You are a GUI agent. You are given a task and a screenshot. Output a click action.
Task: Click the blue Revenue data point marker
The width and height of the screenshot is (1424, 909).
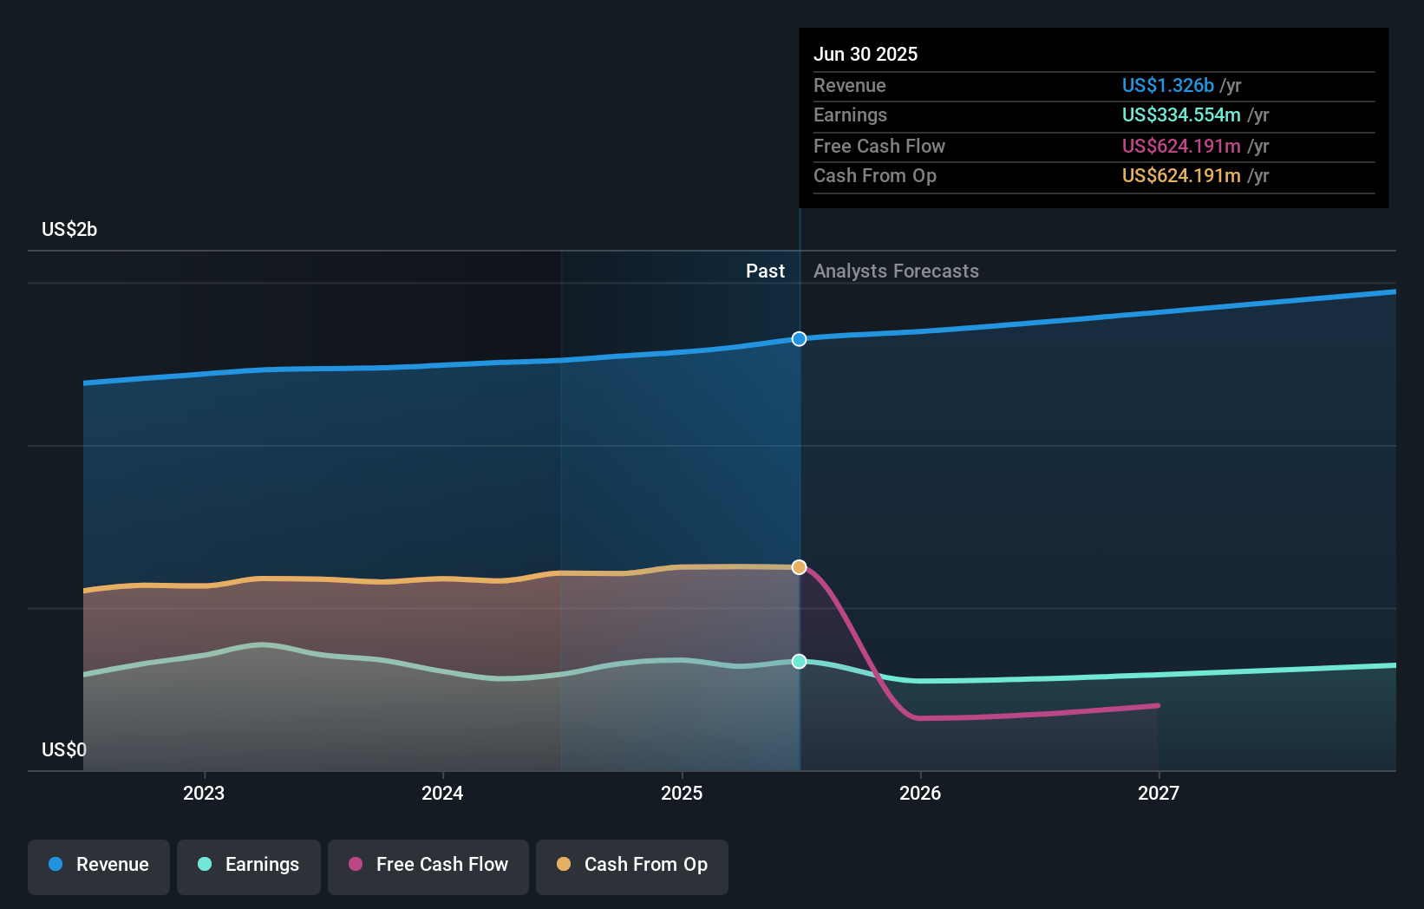pos(799,338)
